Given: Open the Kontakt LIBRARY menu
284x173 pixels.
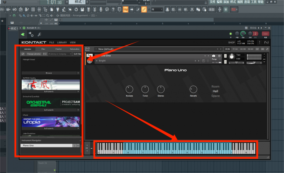Looking at the screenshot, I should (x=62, y=42).
